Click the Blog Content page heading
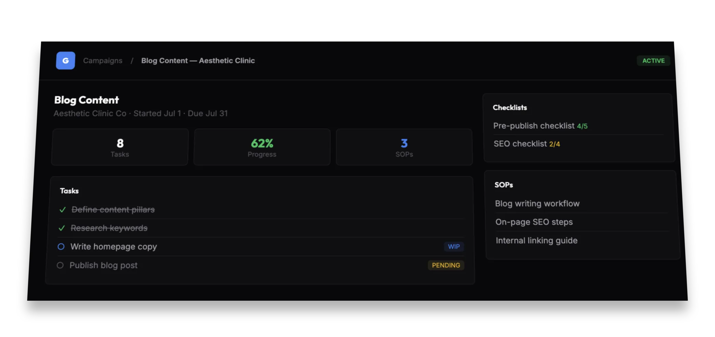This screenshot has width=715, height=337. [87, 100]
